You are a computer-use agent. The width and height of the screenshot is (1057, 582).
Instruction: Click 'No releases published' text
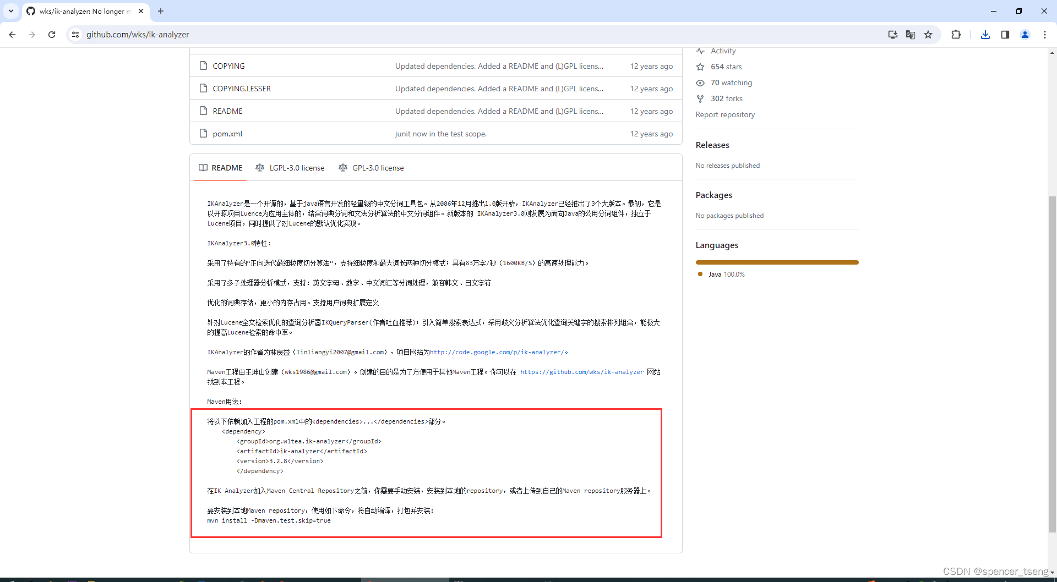[727, 166]
